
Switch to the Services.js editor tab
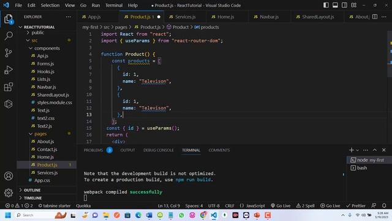pos(185,17)
